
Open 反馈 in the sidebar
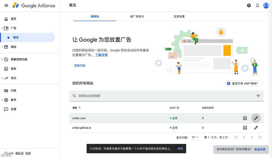(13, 109)
